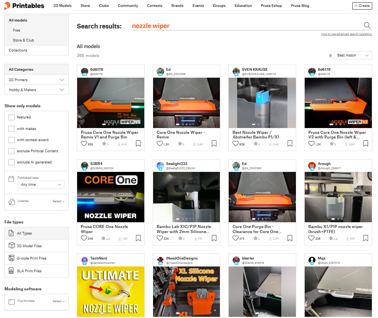Bookmark Prusa Core One Nozzle Wiper V2

point(366,143)
